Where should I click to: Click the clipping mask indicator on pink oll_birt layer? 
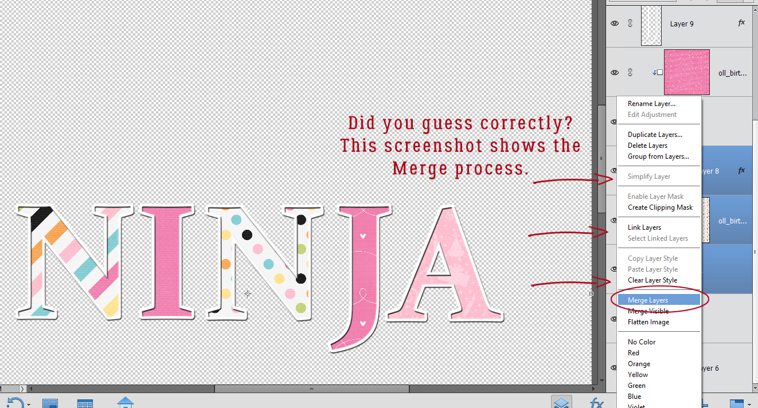pos(658,72)
